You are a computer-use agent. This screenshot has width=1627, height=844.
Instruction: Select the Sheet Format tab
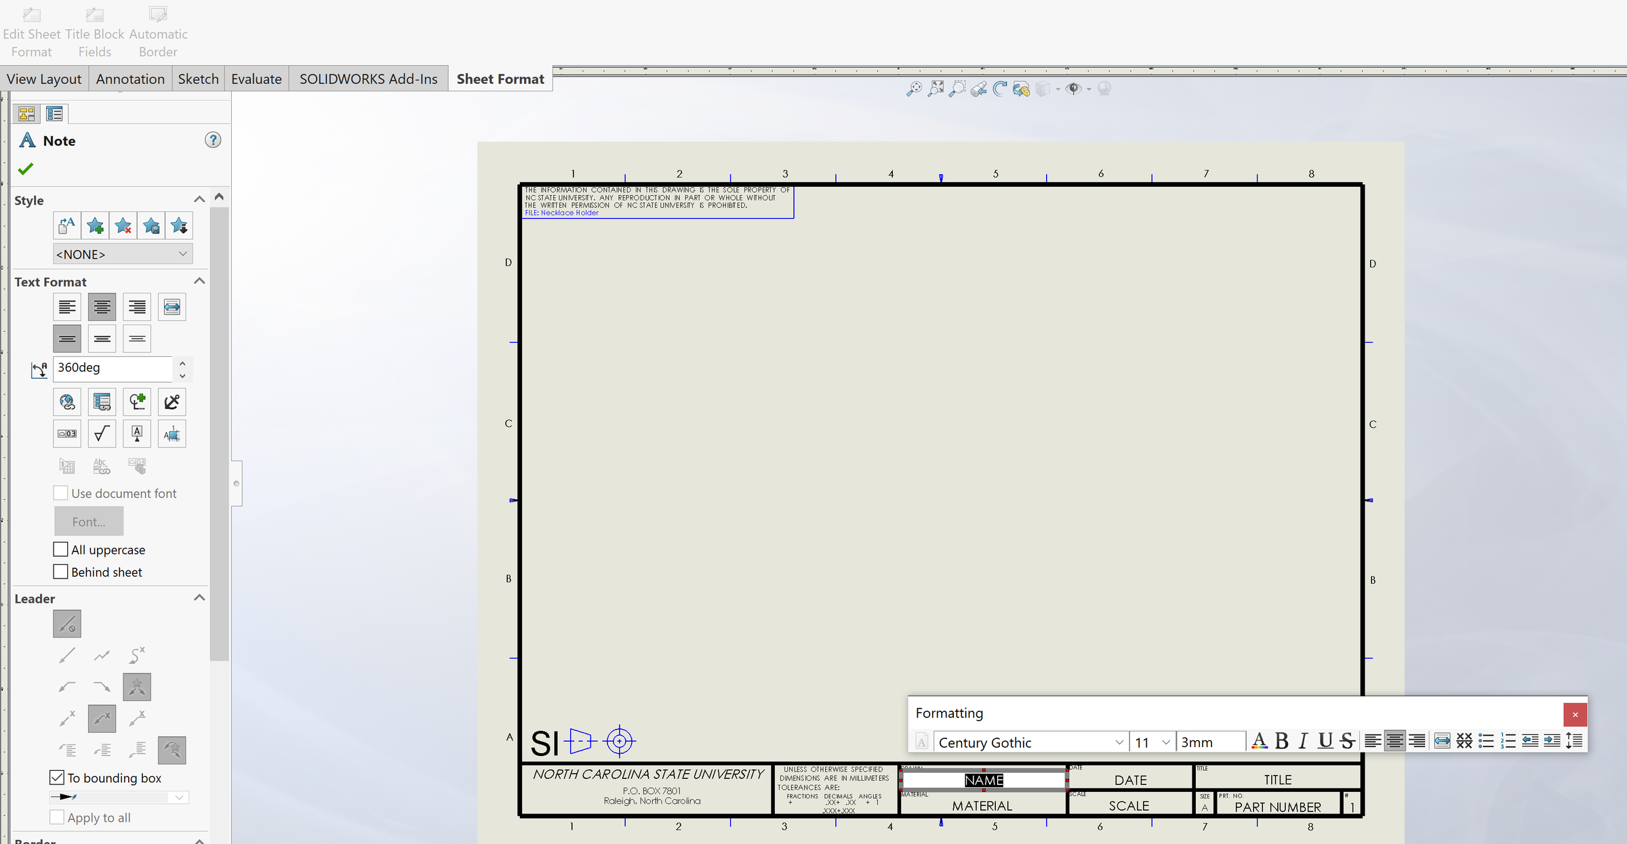point(500,78)
